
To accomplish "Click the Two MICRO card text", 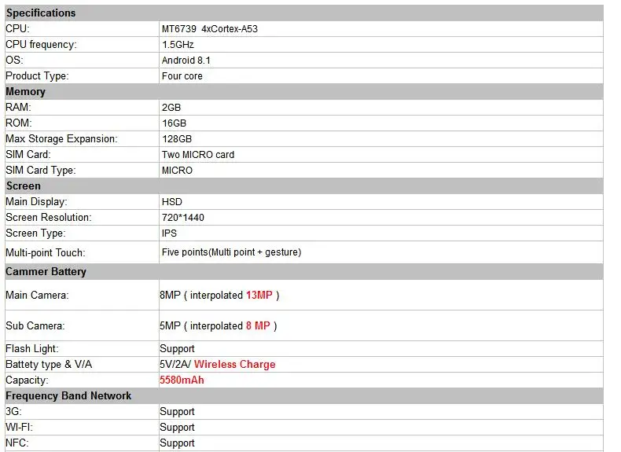I will 197,155.
